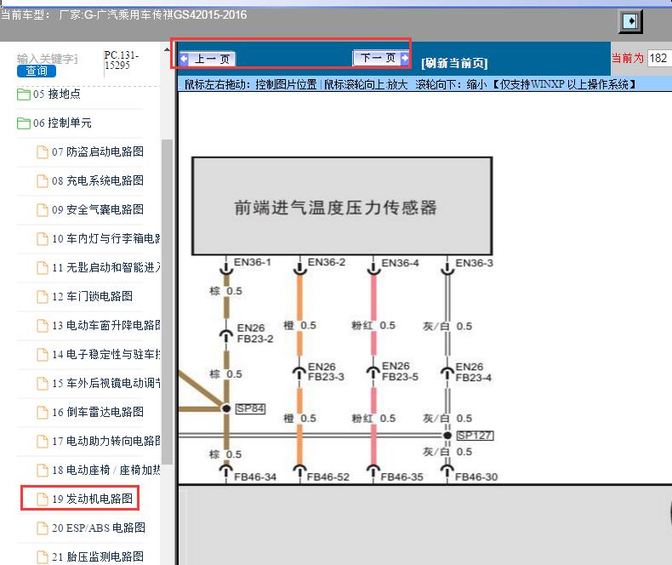Click the document icon beside 15 车外后视镜 entry
The width and height of the screenshot is (672, 565).
point(42,384)
